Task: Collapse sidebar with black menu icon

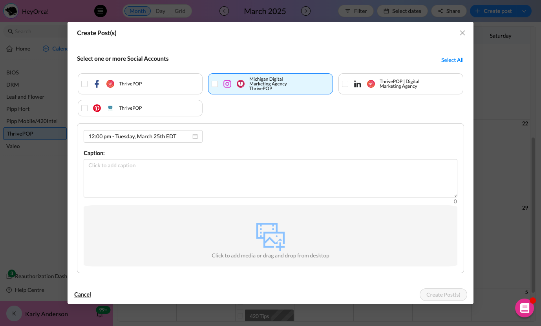Action: point(101,11)
